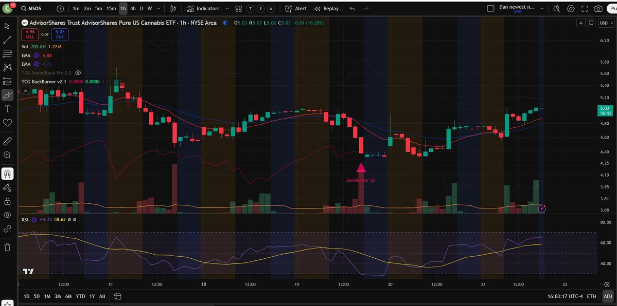Image resolution: width=617 pixels, height=306 pixels.
Task: Expand the layout name dropdown
Action: click(542, 9)
